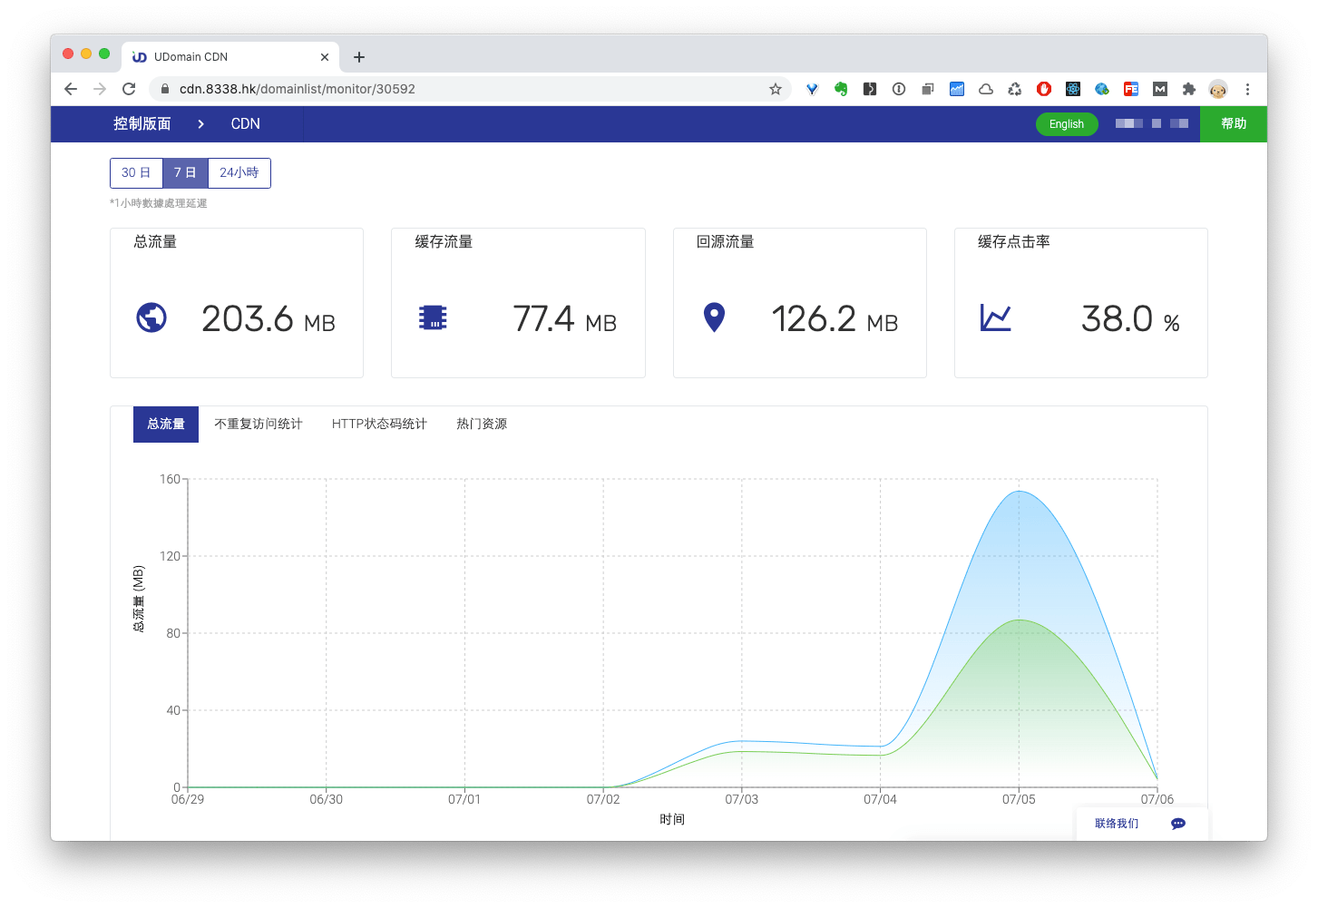Open the Extensions puzzle piece menu

[x=1189, y=89]
